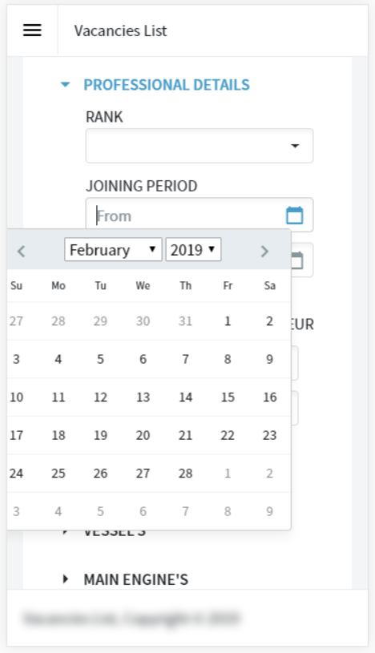This screenshot has height=653, width=375.
Task: Pick February 23 in the calendar
Action: (269, 435)
